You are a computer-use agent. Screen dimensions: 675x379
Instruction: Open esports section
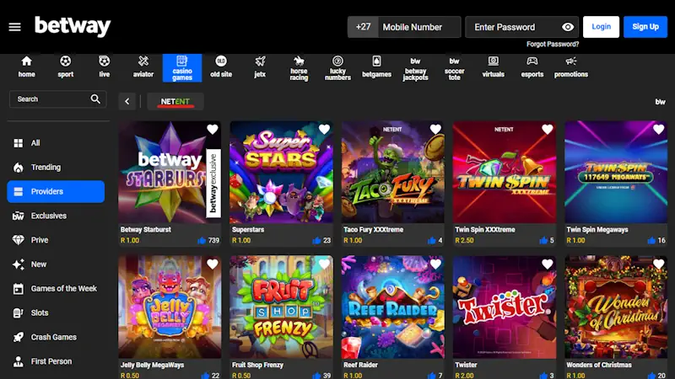(532, 67)
